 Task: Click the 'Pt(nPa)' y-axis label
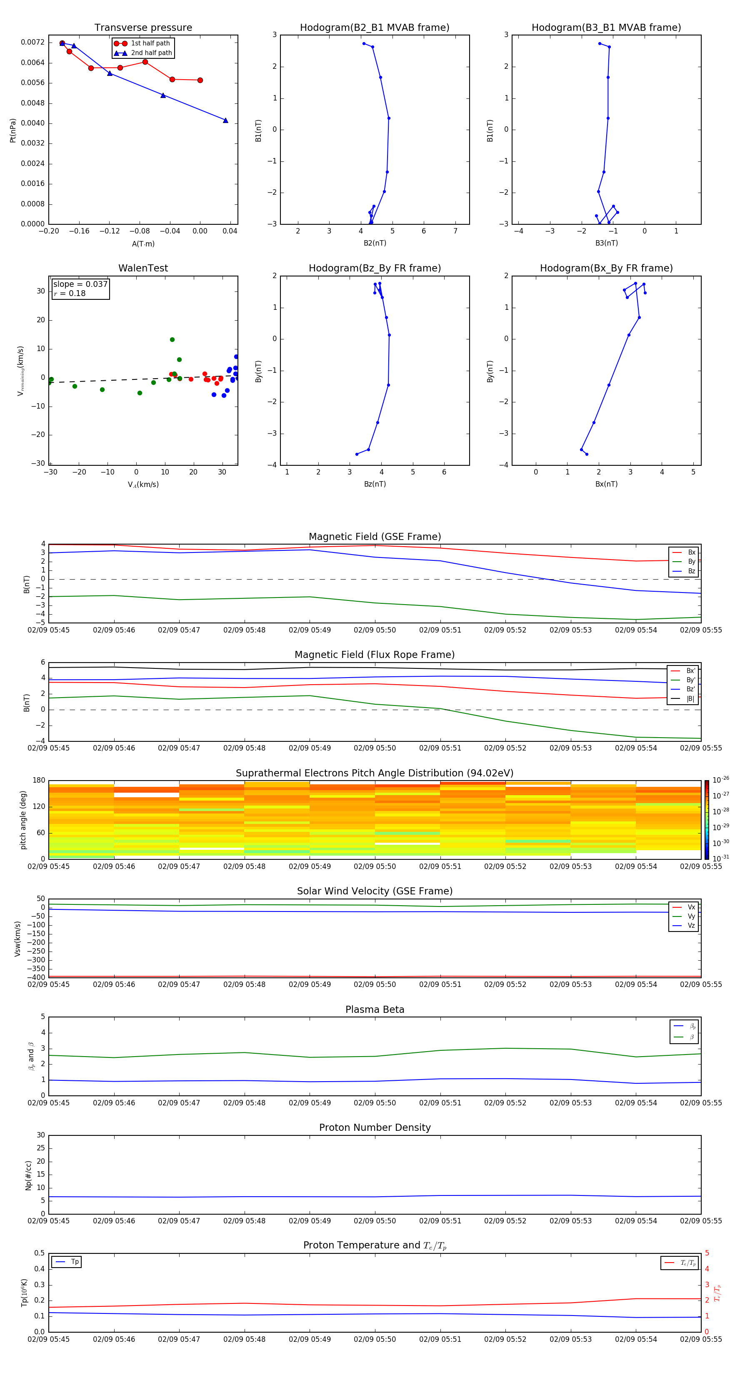pos(13,131)
